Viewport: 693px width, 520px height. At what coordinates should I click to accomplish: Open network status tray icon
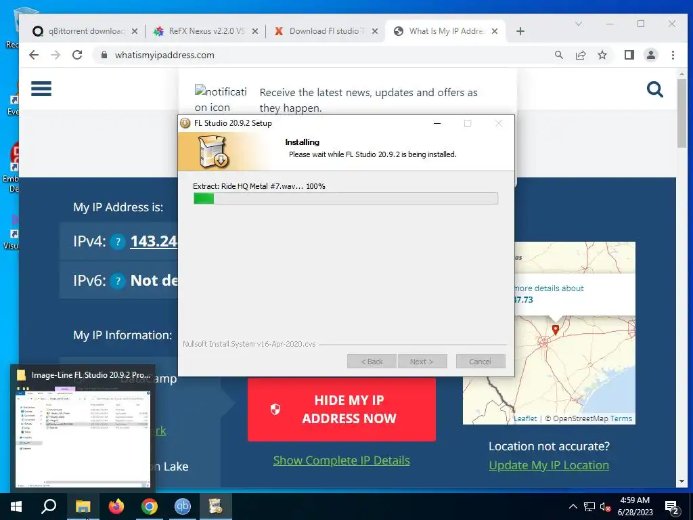click(x=589, y=506)
